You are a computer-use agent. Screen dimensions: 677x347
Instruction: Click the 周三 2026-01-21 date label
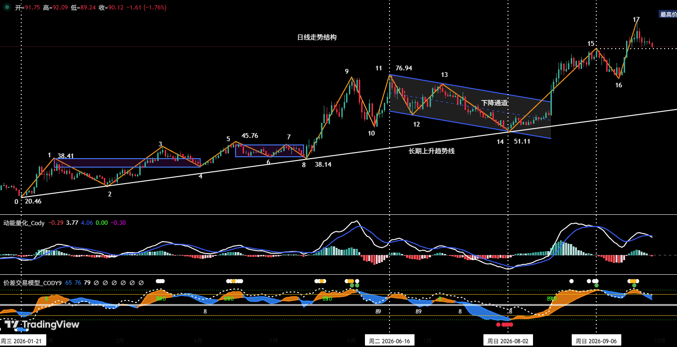click(22, 341)
